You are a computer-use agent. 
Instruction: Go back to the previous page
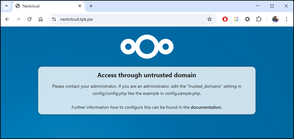7,19
